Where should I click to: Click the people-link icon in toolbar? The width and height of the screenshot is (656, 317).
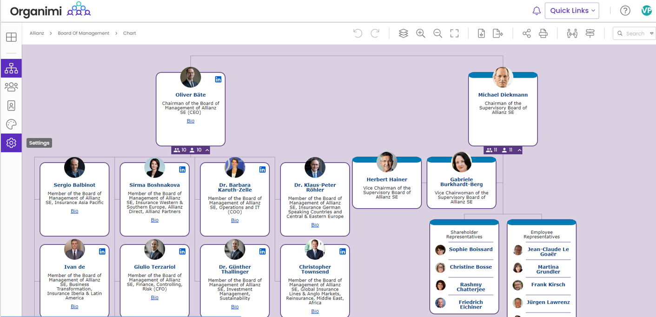click(572, 33)
